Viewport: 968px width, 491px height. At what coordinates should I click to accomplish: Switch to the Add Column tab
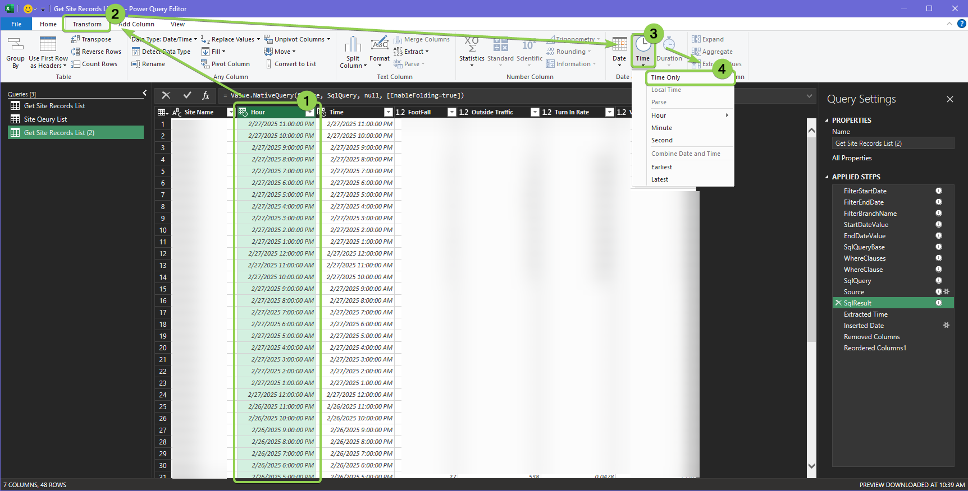136,24
